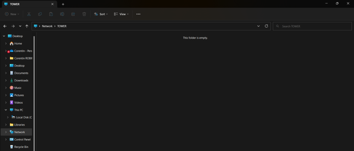Open the New dropdown menu
Viewport: 354px width, 151px height.
pos(12,14)
